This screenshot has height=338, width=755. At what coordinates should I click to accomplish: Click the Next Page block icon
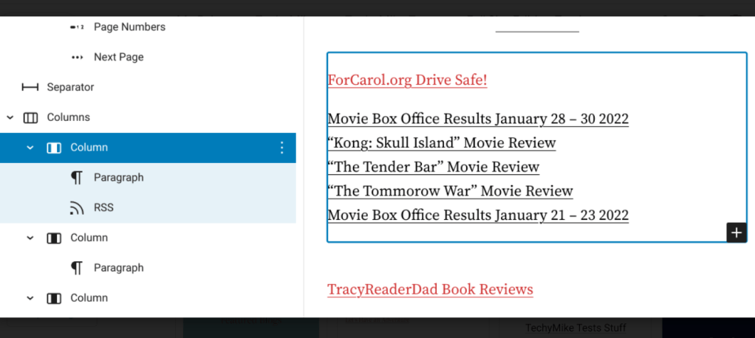point(77,58)
